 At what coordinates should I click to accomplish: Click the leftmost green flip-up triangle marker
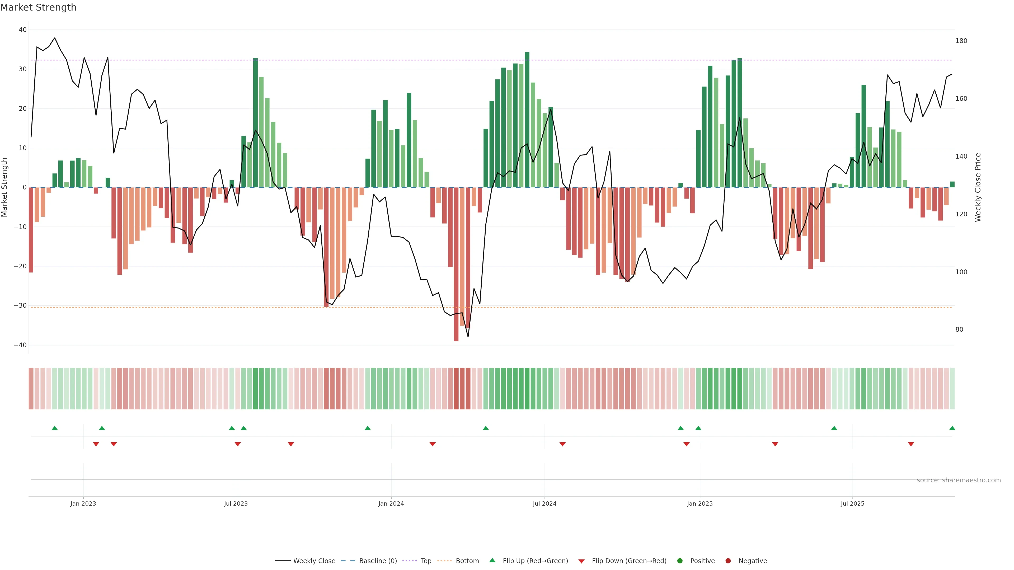point(55,428)
